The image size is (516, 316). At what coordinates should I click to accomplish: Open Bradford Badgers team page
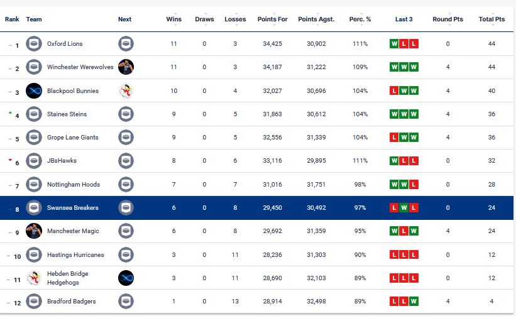[72, 301]
